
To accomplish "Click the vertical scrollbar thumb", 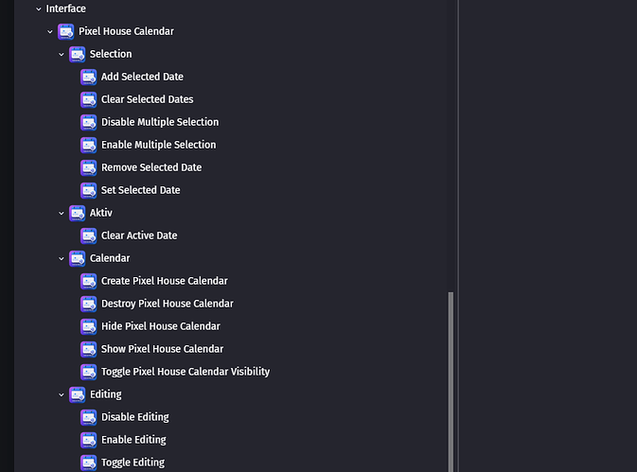I will [451, 381].
